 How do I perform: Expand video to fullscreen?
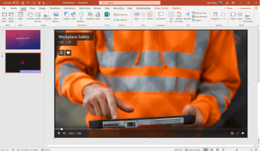pyautogui.click(x=238, y=133)
